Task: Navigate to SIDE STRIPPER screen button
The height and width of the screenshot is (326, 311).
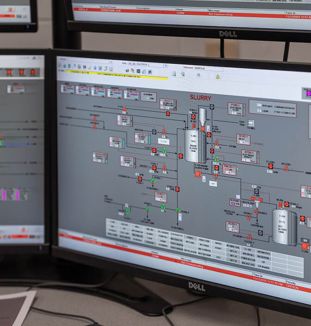Action: click(204, 250)
